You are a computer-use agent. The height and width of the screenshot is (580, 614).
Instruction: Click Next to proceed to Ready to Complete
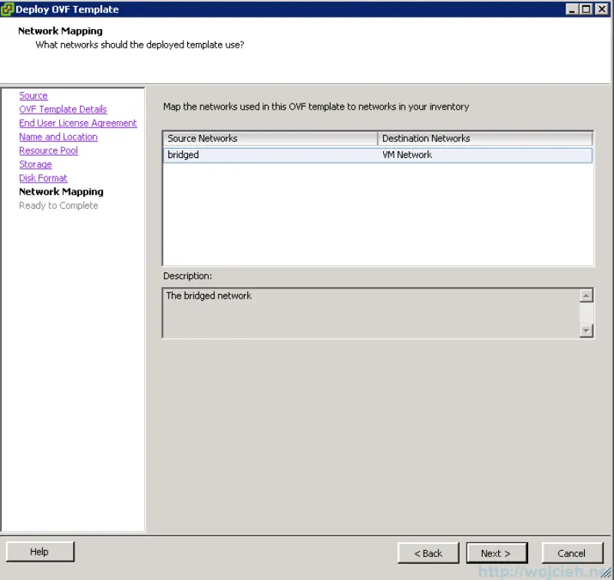pyautogui.click(x=497, y=552)
